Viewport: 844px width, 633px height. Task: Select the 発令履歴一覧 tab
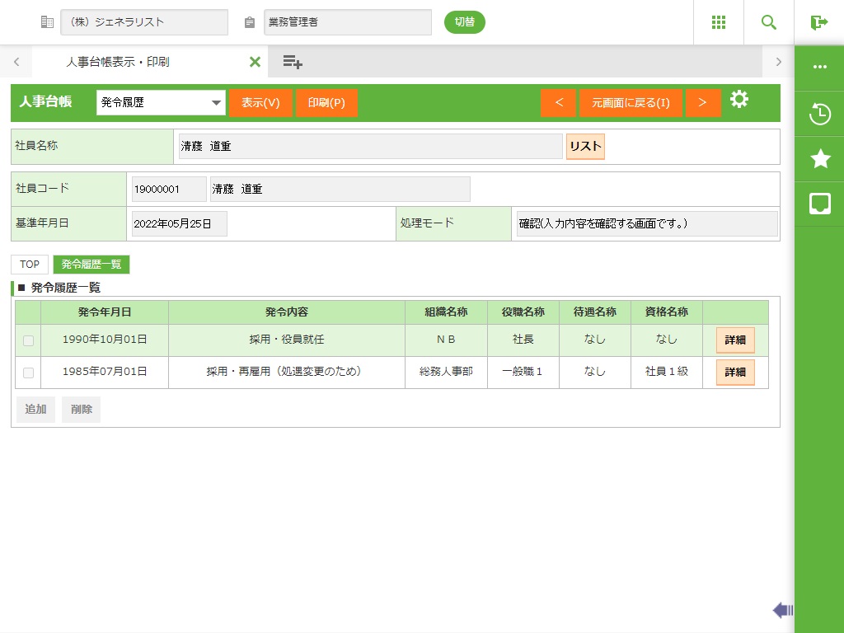tap(91, 265)
